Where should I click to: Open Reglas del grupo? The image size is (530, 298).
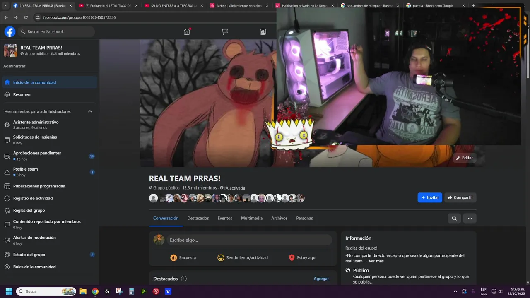(x=50, y=210)
